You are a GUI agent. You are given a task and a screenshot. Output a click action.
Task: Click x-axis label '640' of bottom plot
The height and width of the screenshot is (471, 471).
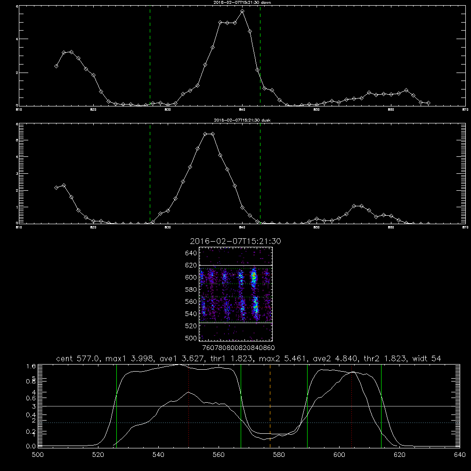point(460,455)
